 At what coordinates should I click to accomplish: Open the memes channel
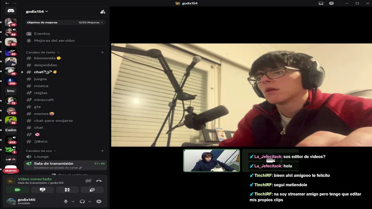pyautogui.click(x=65, y=114)
